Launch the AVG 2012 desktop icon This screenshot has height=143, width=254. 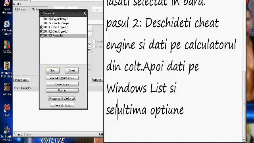tap(7, 47)
